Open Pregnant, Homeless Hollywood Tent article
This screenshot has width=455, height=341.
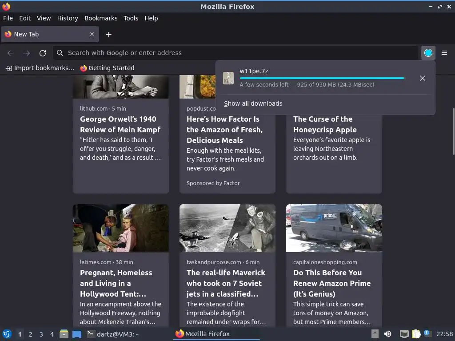(x=116, y=283)
